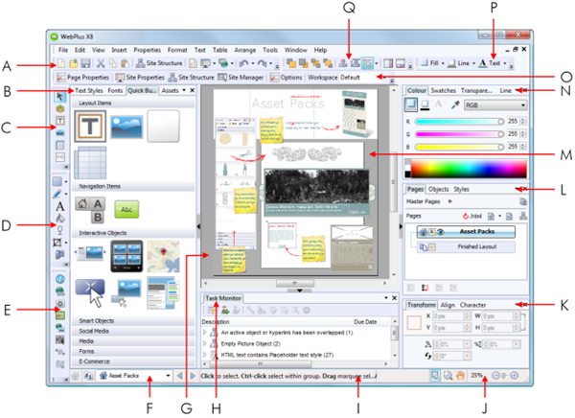
Task: Click the Save icon in the toolbar
Action: tap(85, 63)
